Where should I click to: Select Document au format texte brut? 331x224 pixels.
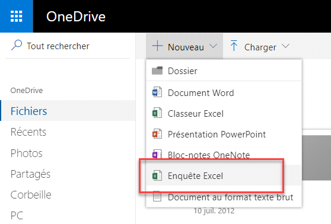(x=224, y=197)
